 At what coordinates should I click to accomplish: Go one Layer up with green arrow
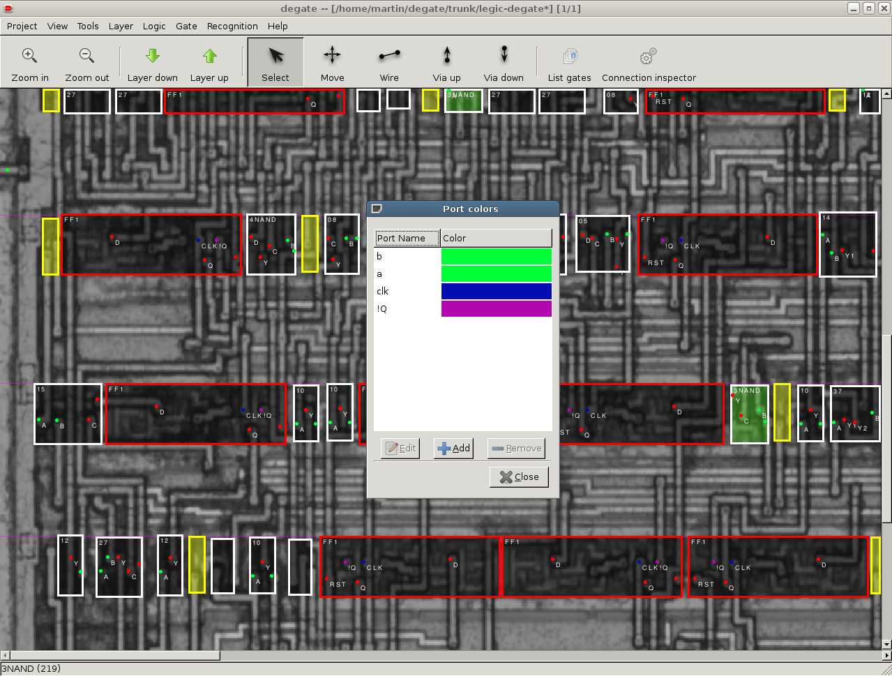[209, 56]
